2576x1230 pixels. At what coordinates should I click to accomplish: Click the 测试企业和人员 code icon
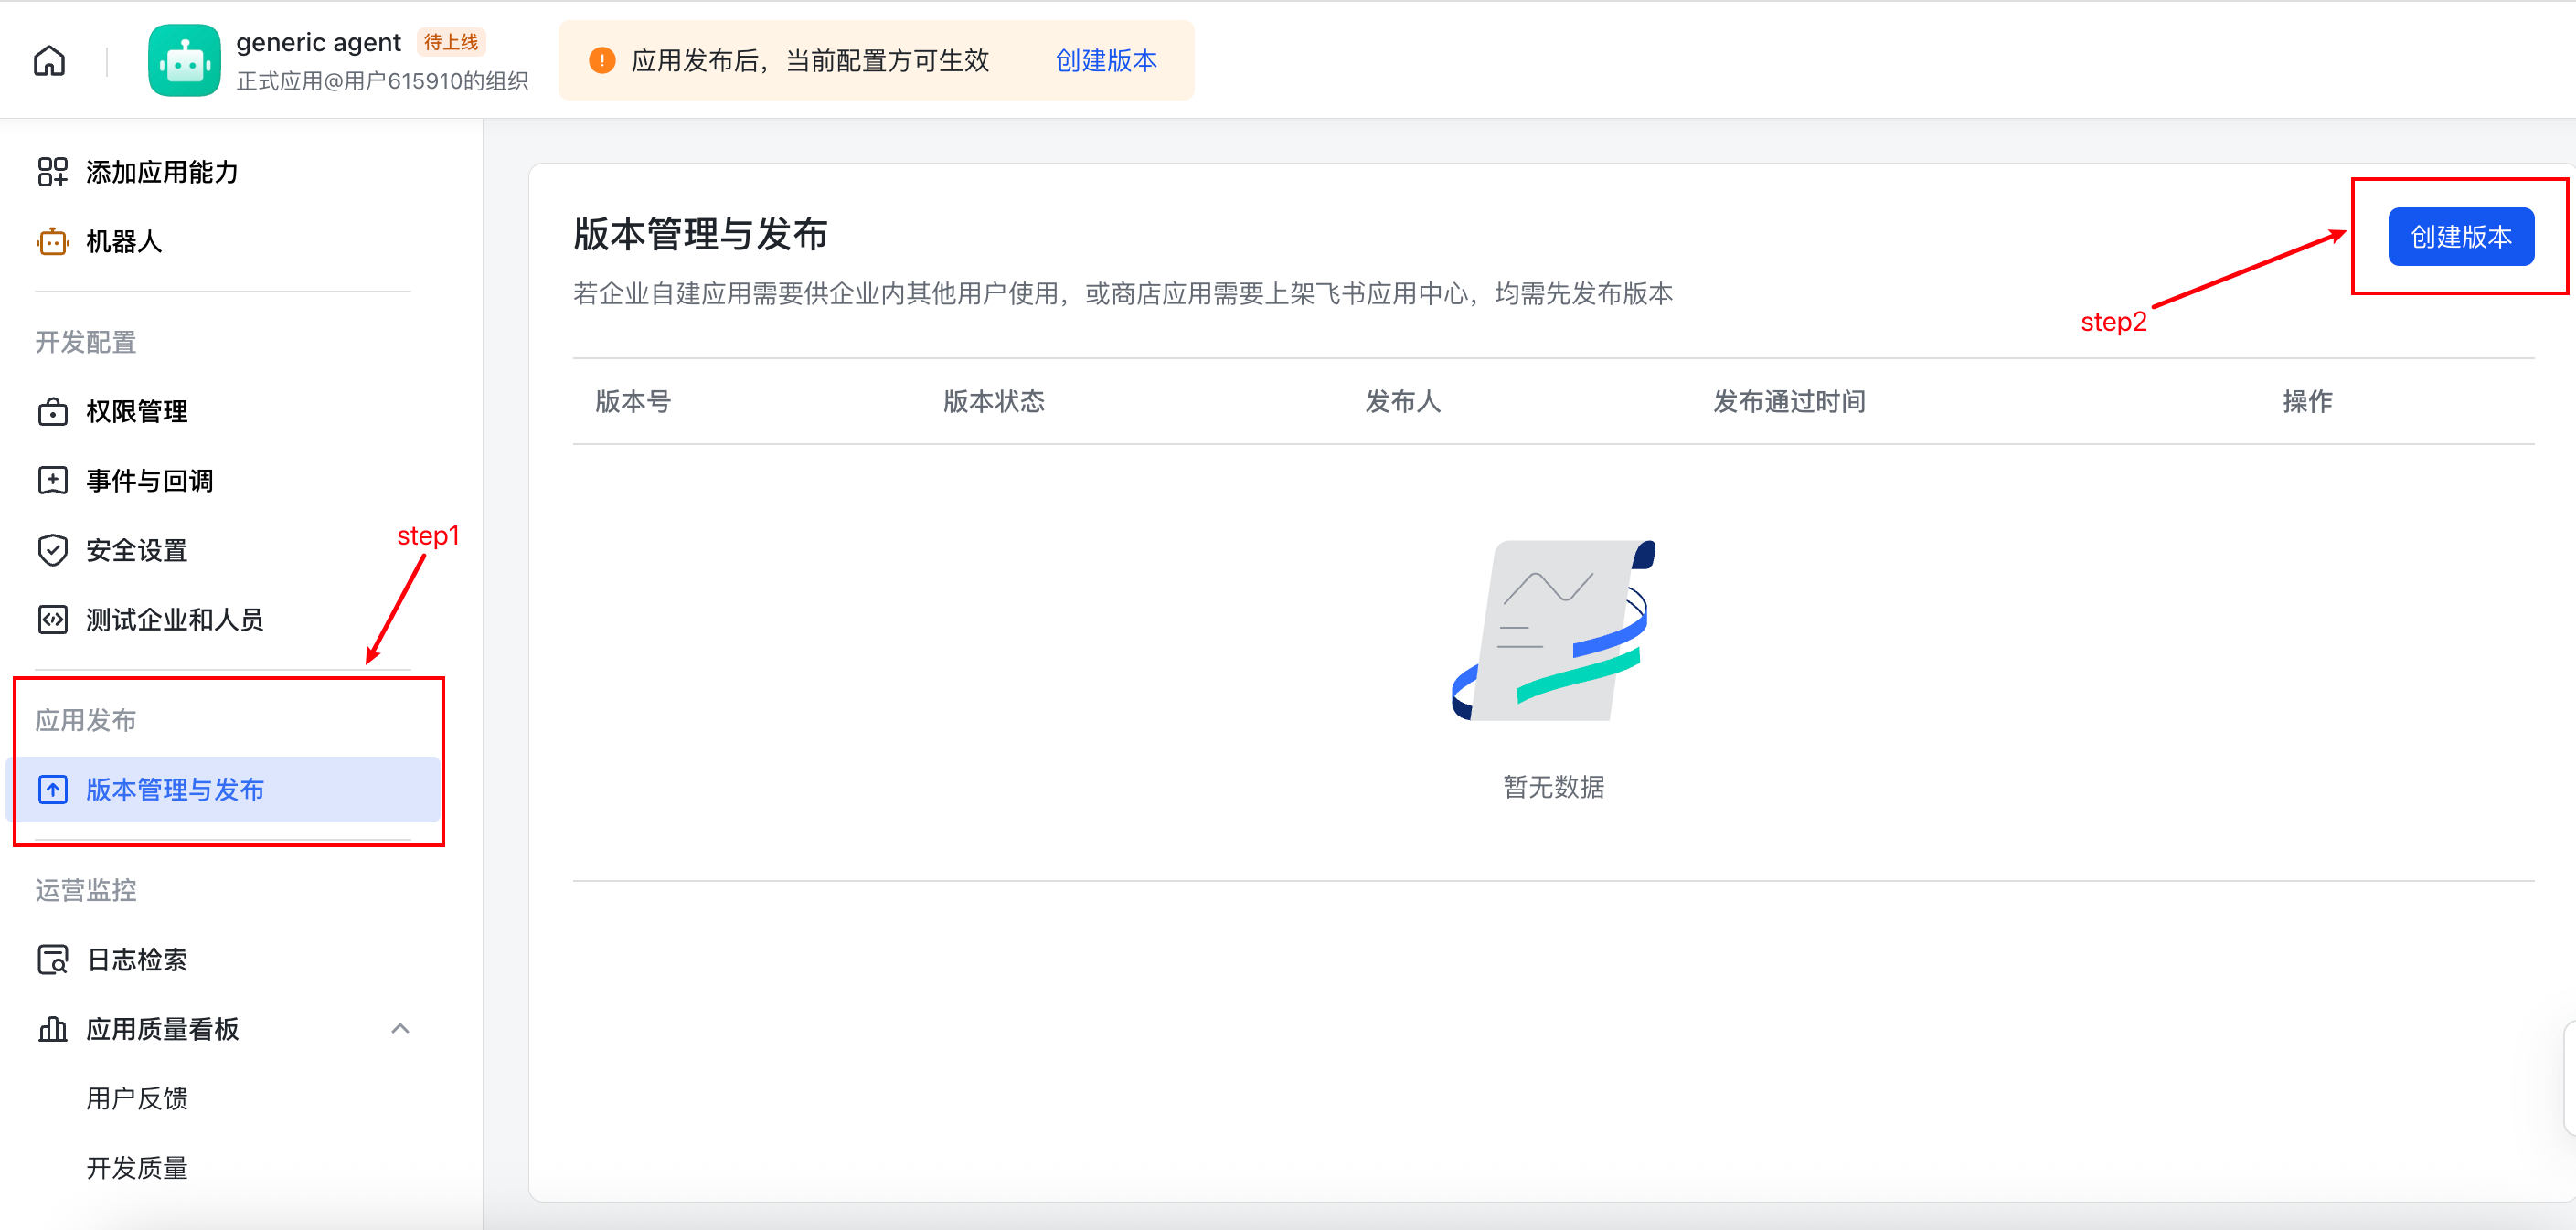pos(52,620)
